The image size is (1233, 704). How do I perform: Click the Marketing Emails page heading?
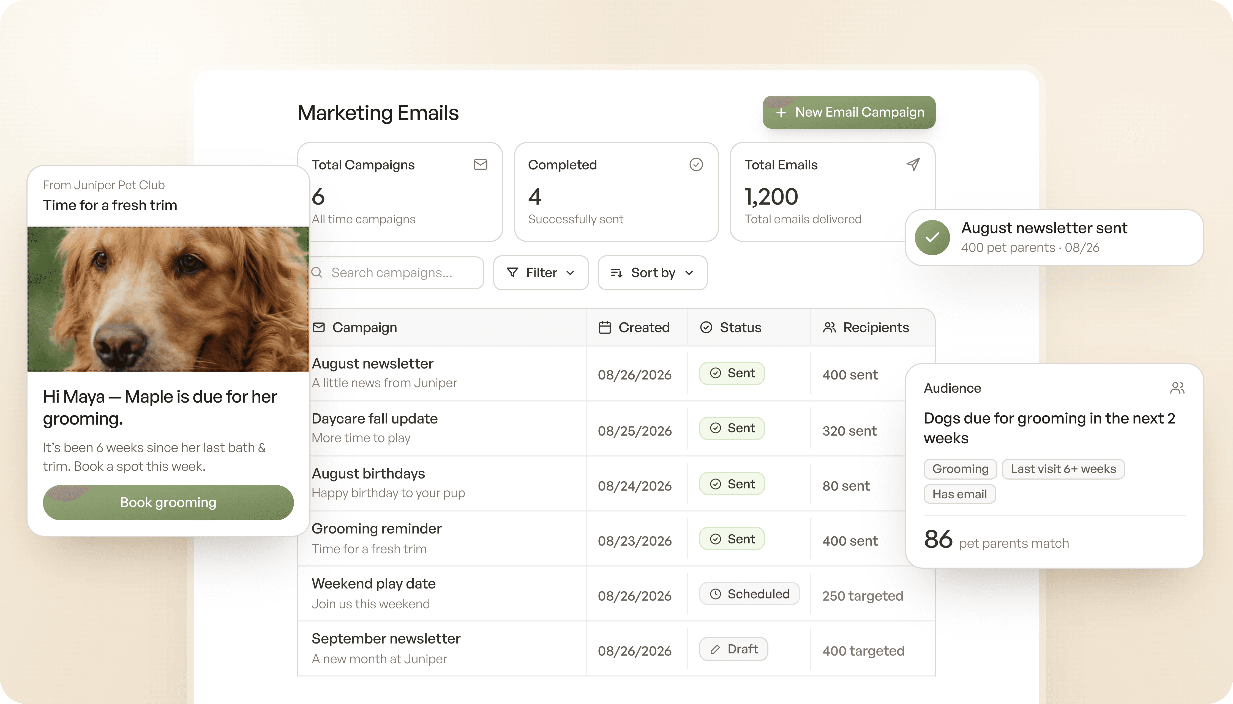click(378, 113)
